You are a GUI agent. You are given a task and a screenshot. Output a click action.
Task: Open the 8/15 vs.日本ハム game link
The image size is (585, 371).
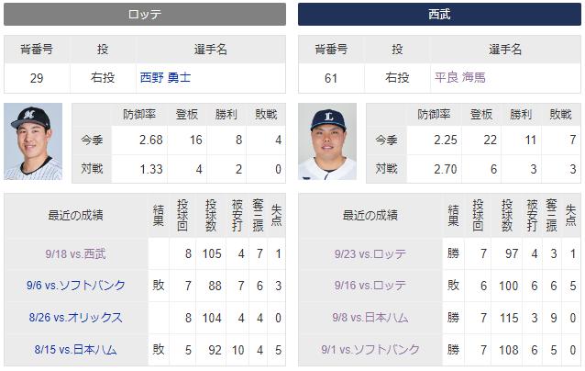76,350
